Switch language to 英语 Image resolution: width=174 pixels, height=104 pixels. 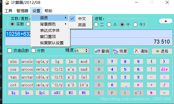click(80, 25)
